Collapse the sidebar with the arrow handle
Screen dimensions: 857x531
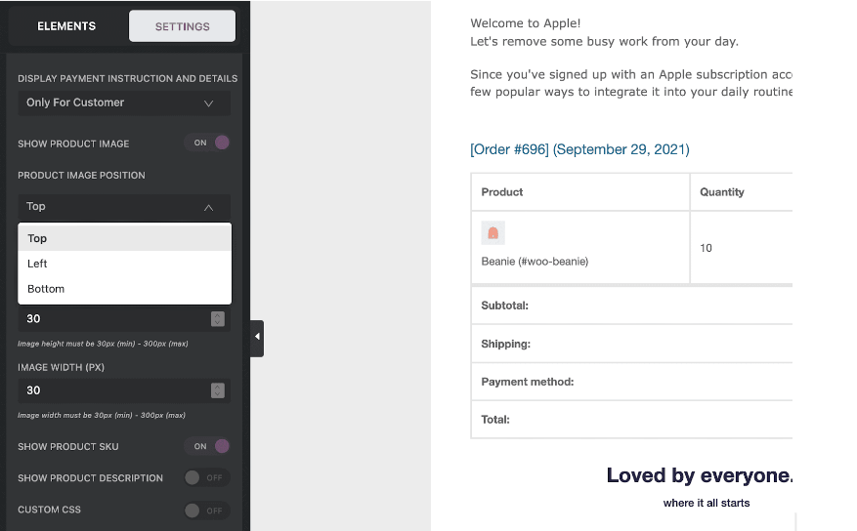click(x=257, y=339)
